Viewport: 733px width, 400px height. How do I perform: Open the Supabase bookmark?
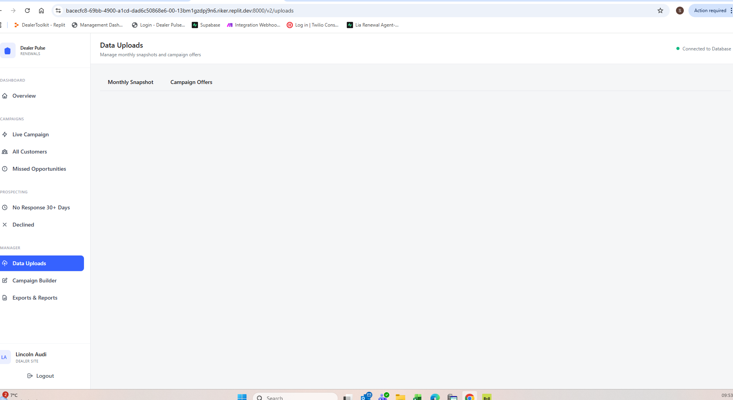click(206, 25)
